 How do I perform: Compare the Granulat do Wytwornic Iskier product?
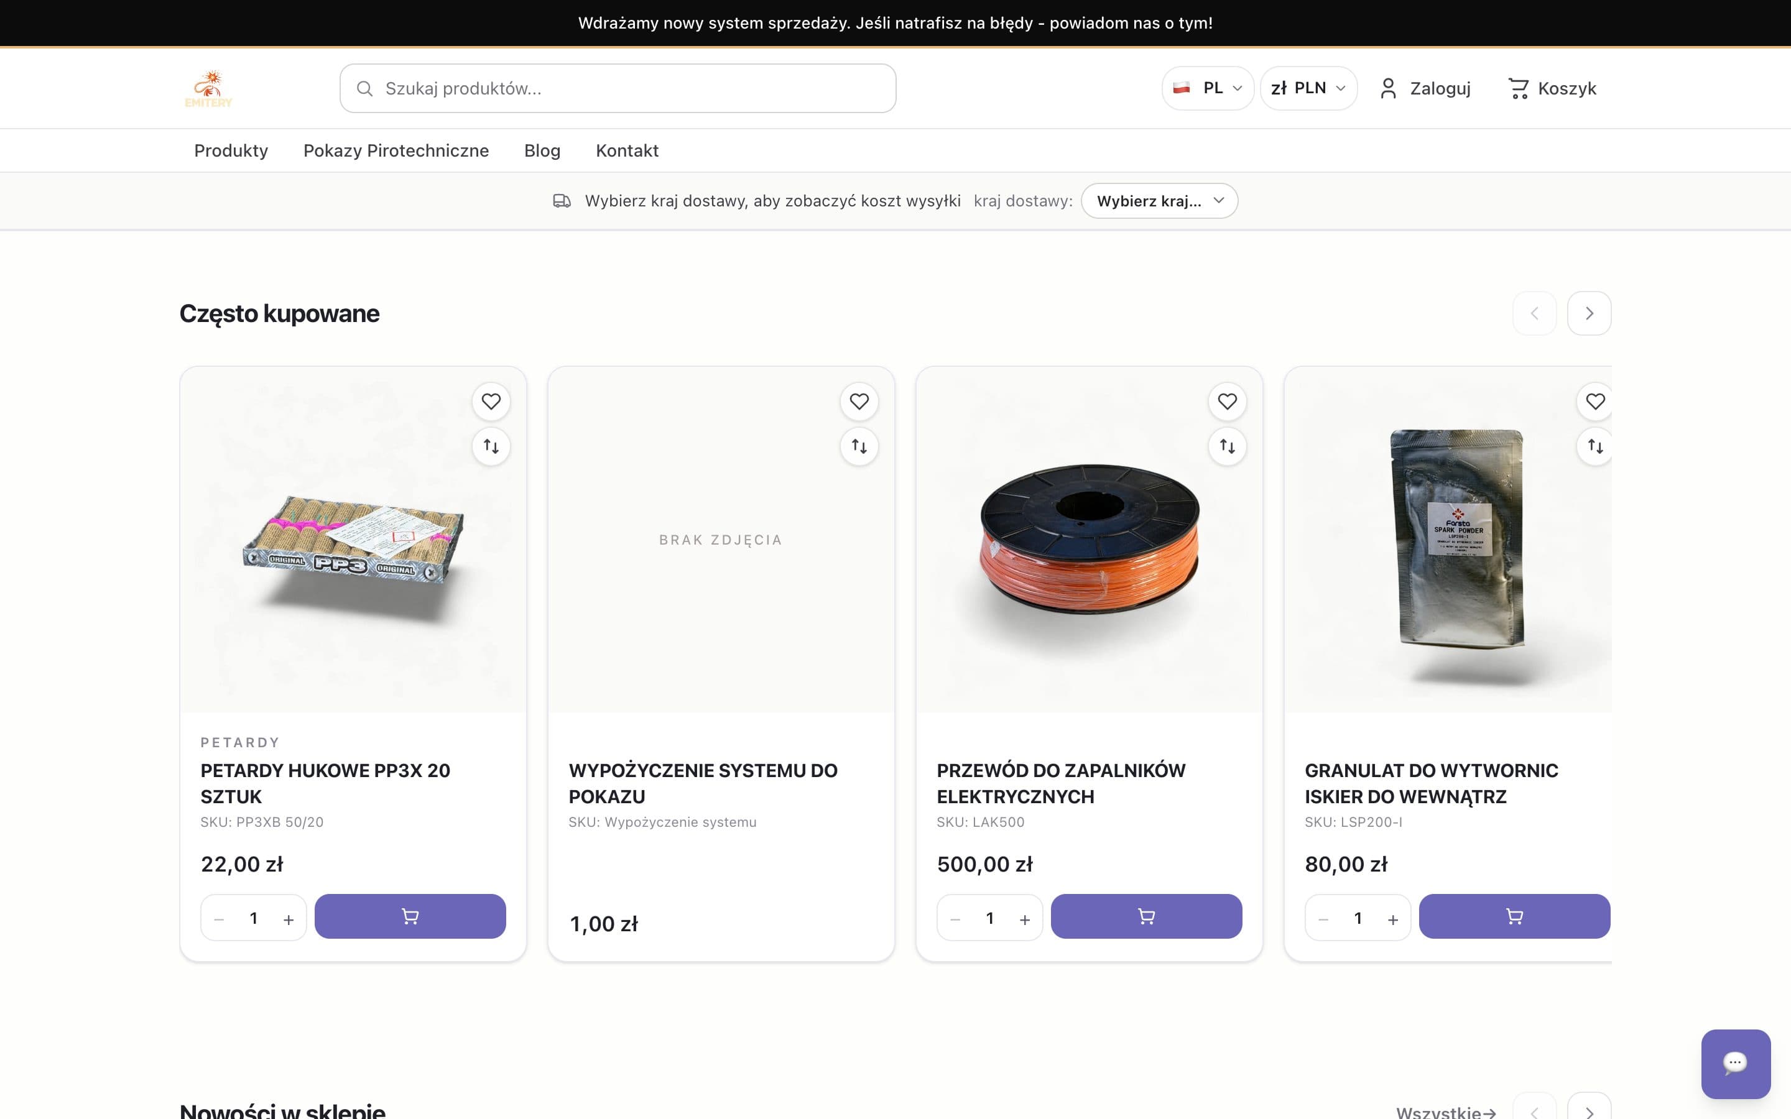click(1595, 446)
